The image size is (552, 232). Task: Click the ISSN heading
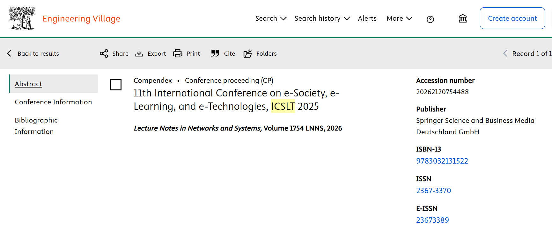pos(423,179)
